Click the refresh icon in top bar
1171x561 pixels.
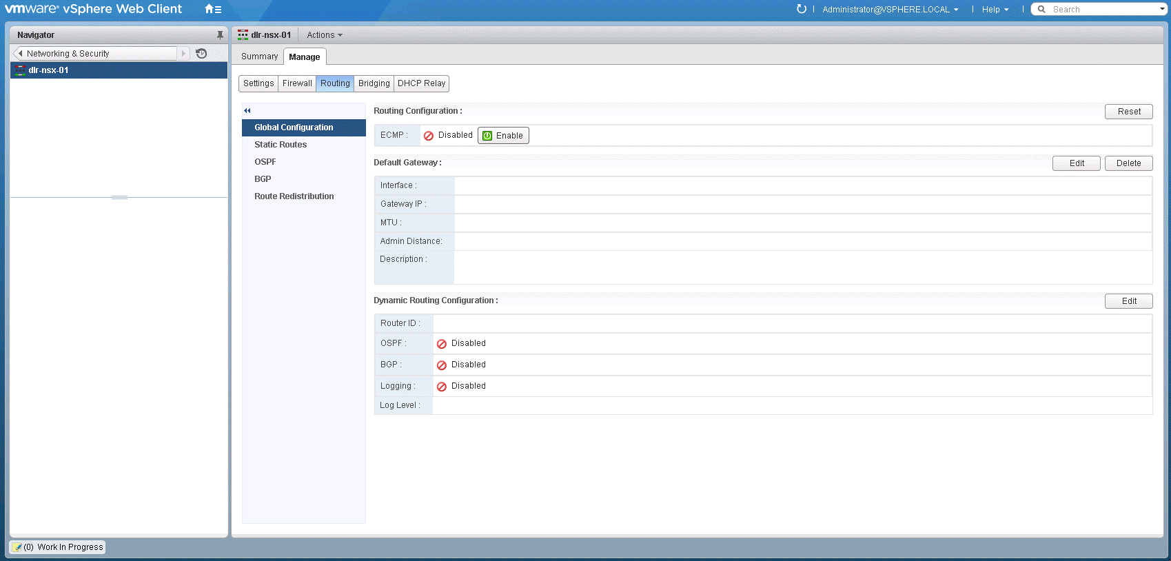(801, 9)
